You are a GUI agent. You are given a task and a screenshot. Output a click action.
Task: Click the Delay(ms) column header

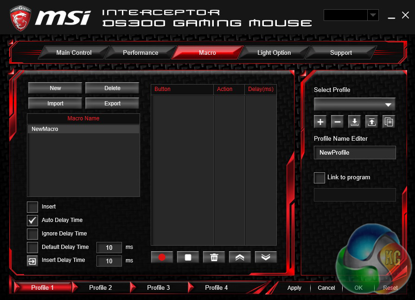tap(261, 89)
